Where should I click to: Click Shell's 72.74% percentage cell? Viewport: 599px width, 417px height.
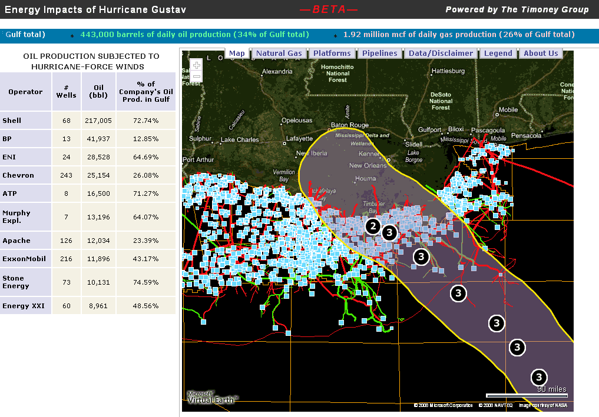point(146,121)
